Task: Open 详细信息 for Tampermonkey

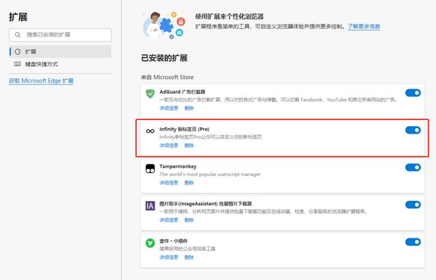Action: [x=168, y=183]
